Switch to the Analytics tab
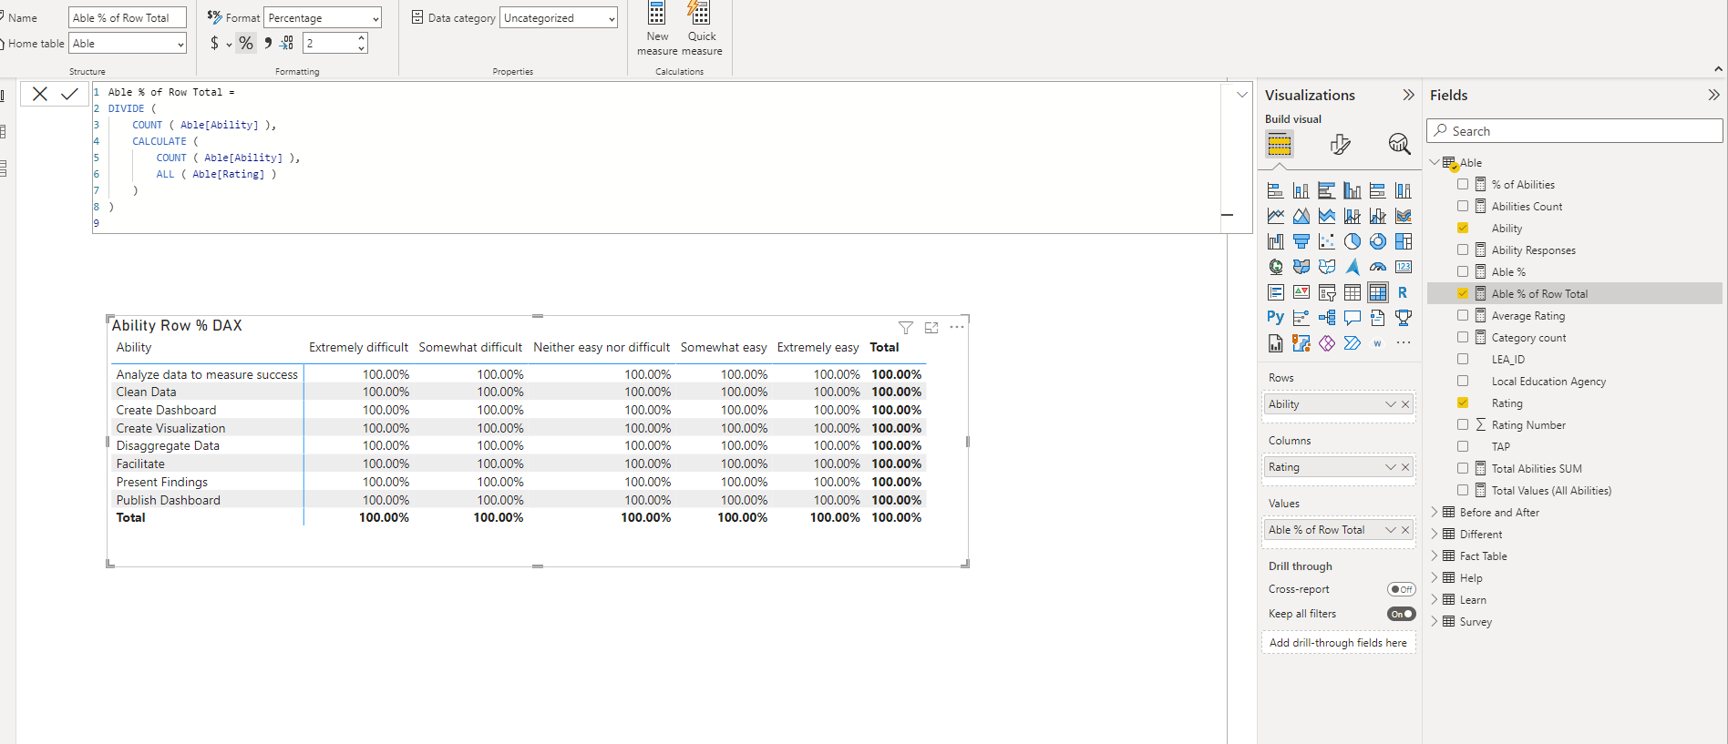1728x744 pixels. (1399, 144)
